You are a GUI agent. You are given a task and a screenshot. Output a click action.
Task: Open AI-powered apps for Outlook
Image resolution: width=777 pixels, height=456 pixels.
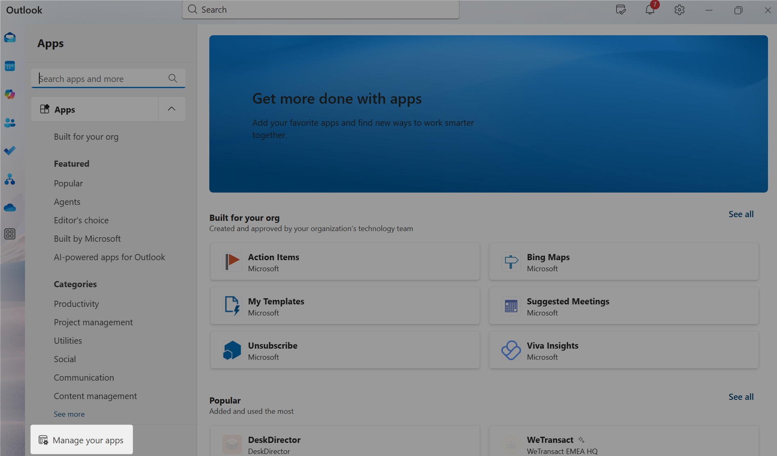(109, 257)
